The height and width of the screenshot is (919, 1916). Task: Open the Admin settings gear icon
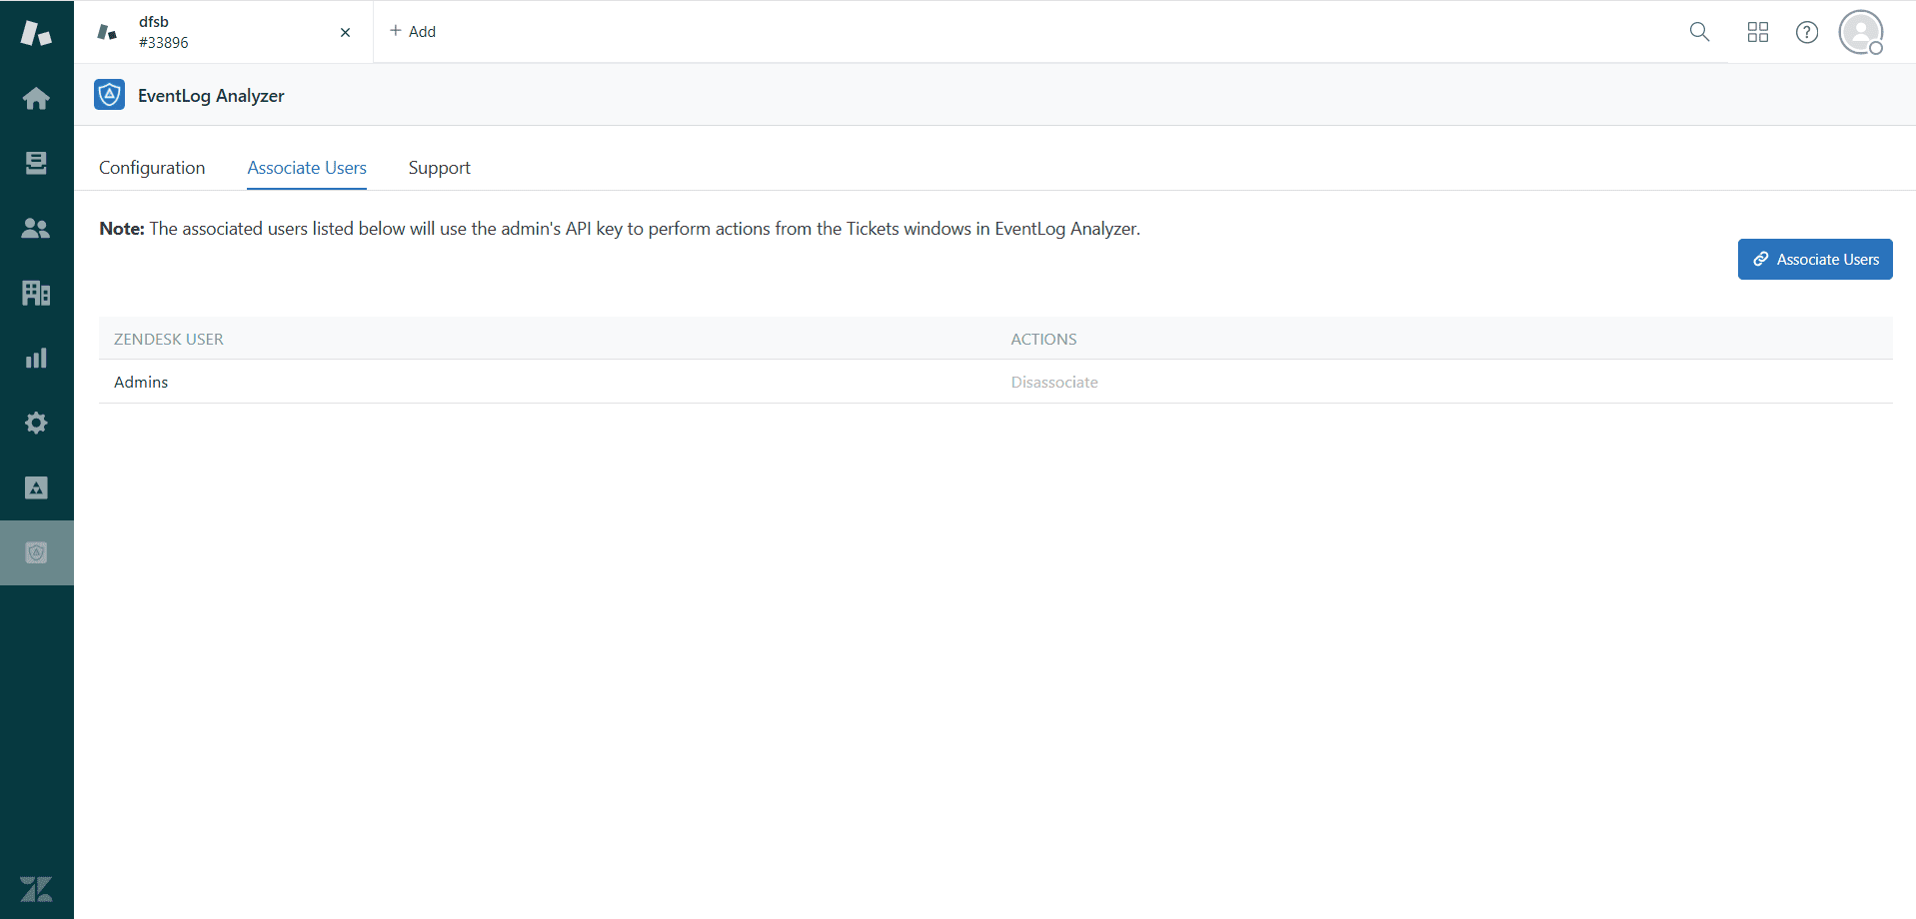click(36, 423)
